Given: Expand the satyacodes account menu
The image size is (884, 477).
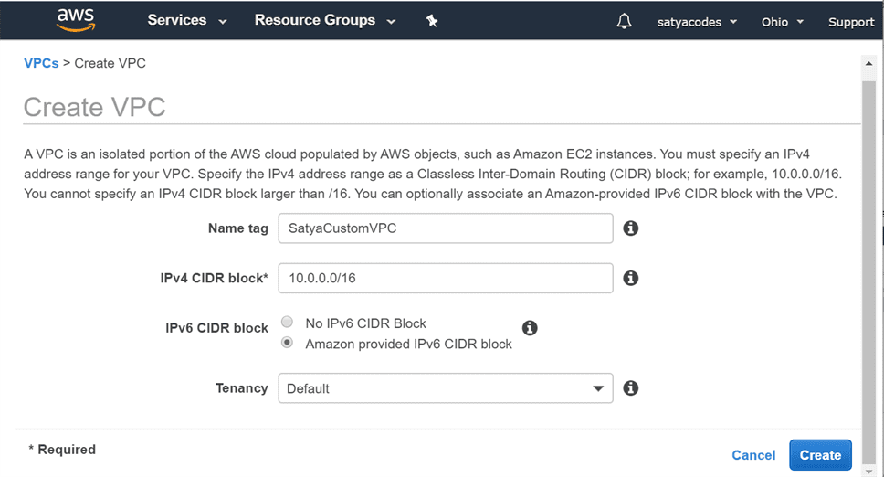Looking at the screenshot, I should [x=697, y=22].
